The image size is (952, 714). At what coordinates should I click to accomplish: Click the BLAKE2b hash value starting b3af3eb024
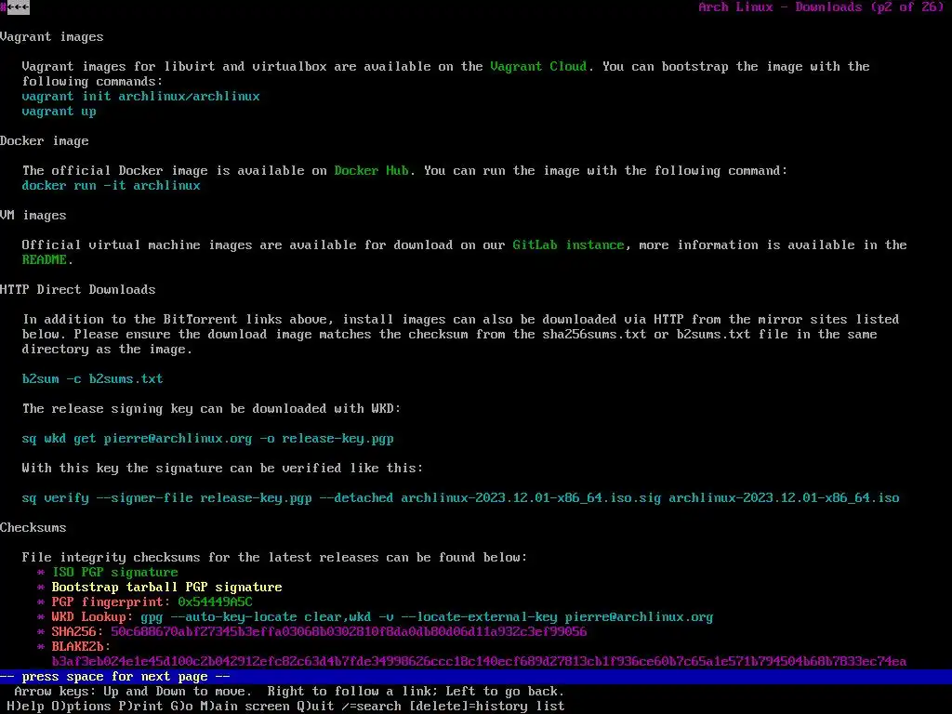point(479,661)
